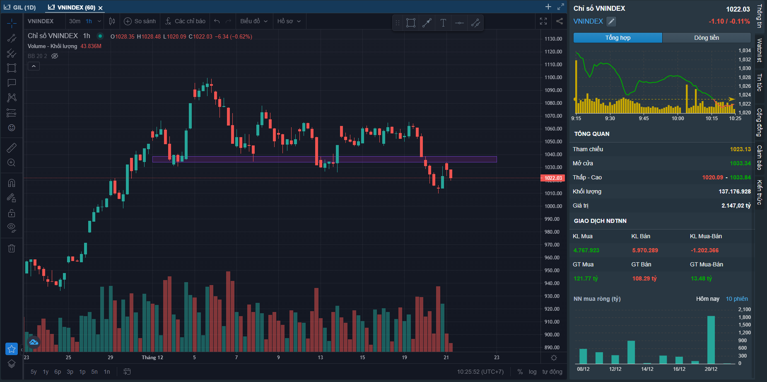Select the Text drawing tool
This screenshot has width=767, height=382.
pyautogui.click(x=443, y=23)
